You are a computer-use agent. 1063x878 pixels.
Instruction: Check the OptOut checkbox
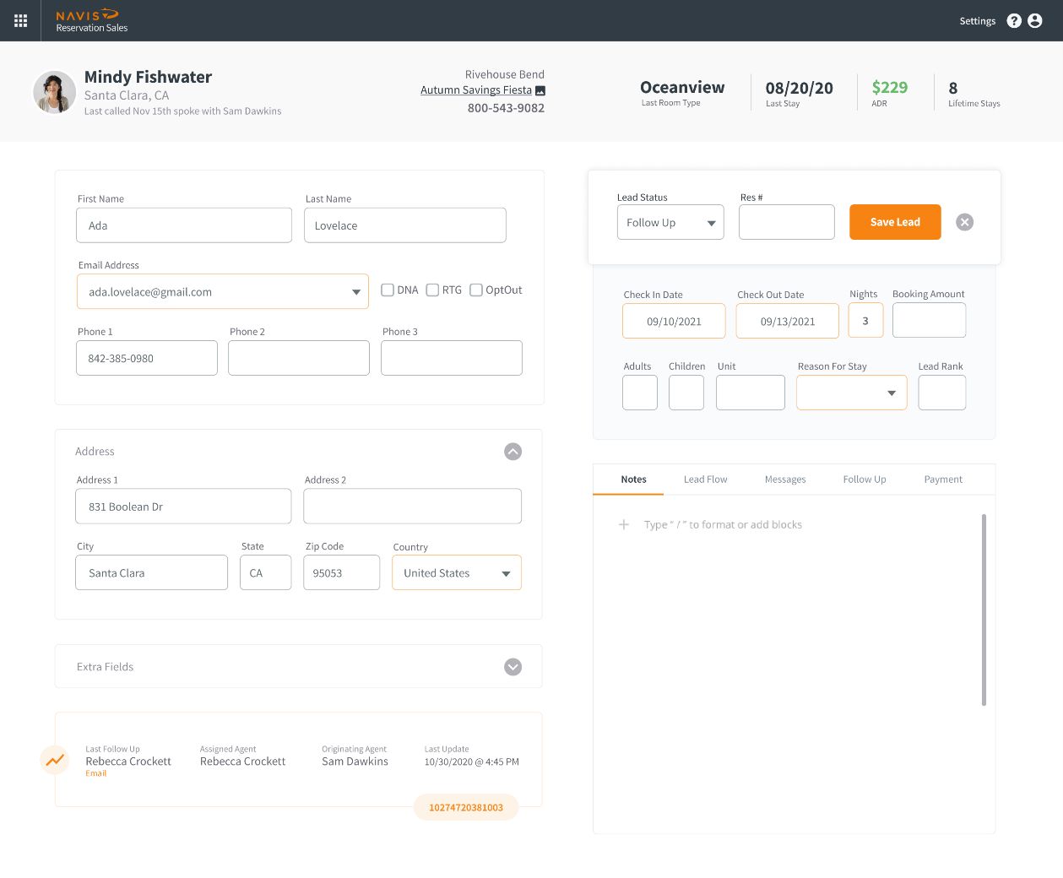(476, 290)
